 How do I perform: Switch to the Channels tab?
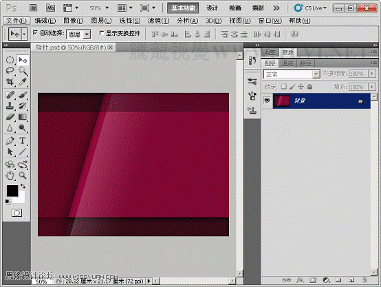287,63
